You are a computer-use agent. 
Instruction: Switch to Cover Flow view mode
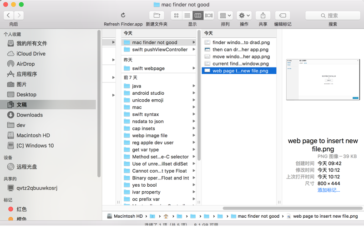coord(209,15)
